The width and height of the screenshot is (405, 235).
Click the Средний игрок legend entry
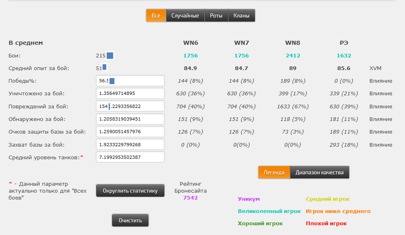(x=328, y=199)
